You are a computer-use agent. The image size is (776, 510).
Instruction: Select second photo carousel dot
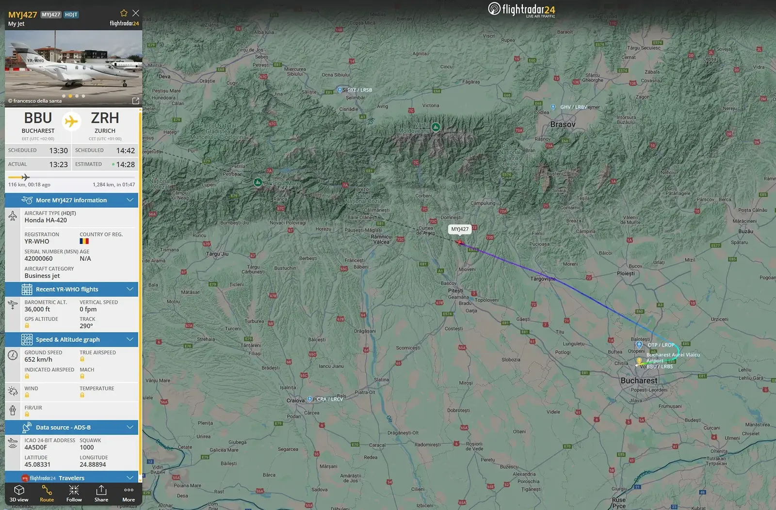70,96
